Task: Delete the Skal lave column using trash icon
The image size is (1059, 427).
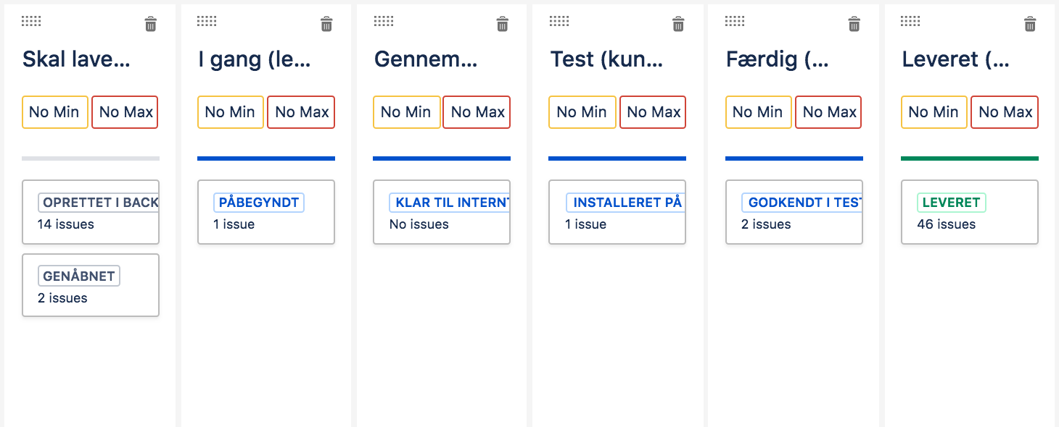Action: click(x=150, y=25)
